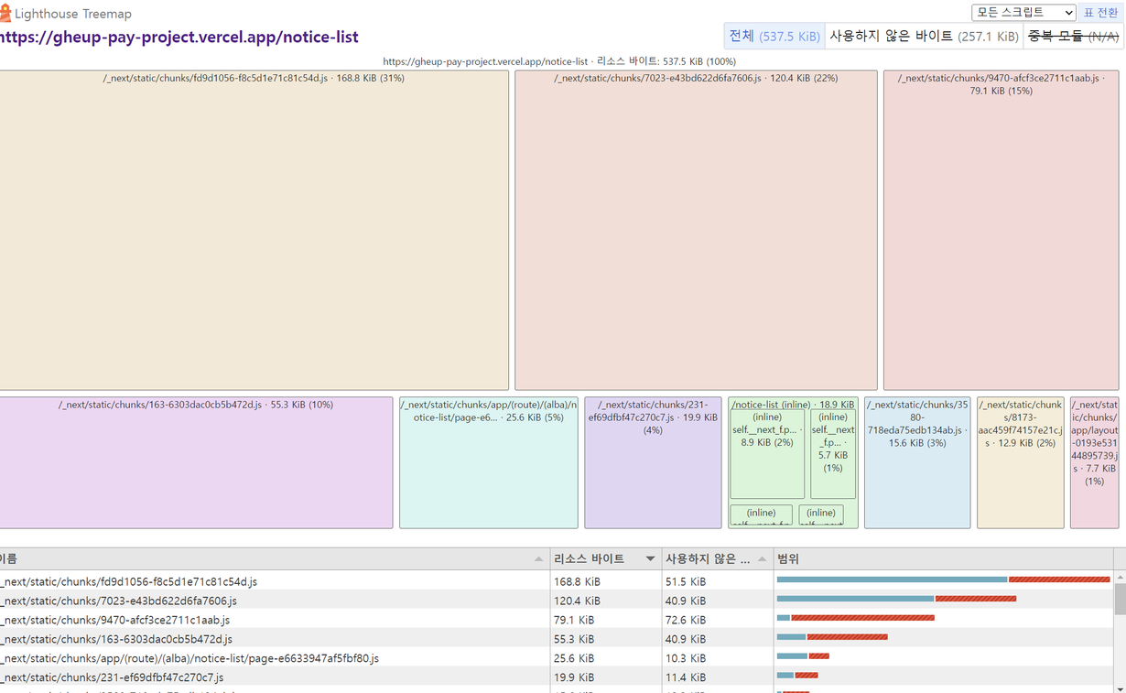The width and height of the screenshot is (1126, 693).
Task: Click table row 7023-e43bd622d6fa7606.js name
Action: click(119, 601)
